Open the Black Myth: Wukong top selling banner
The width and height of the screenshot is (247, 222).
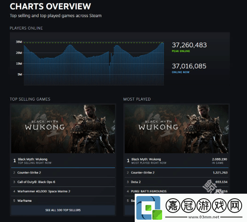[x=63, y=129]
